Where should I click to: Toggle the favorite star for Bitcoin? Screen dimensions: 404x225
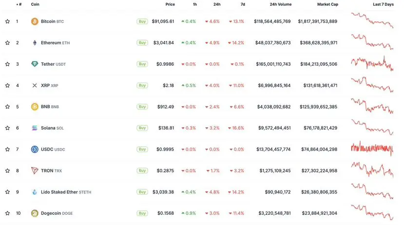(x=7, y=21)
